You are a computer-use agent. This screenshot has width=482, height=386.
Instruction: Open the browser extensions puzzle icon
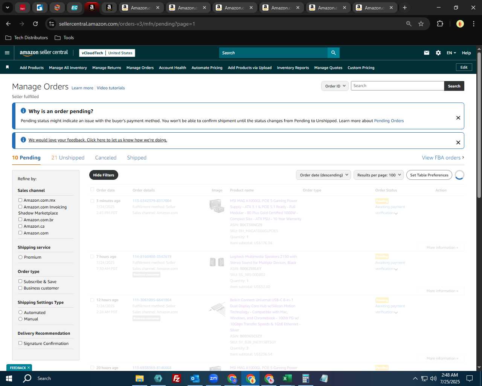pos(440,24)
